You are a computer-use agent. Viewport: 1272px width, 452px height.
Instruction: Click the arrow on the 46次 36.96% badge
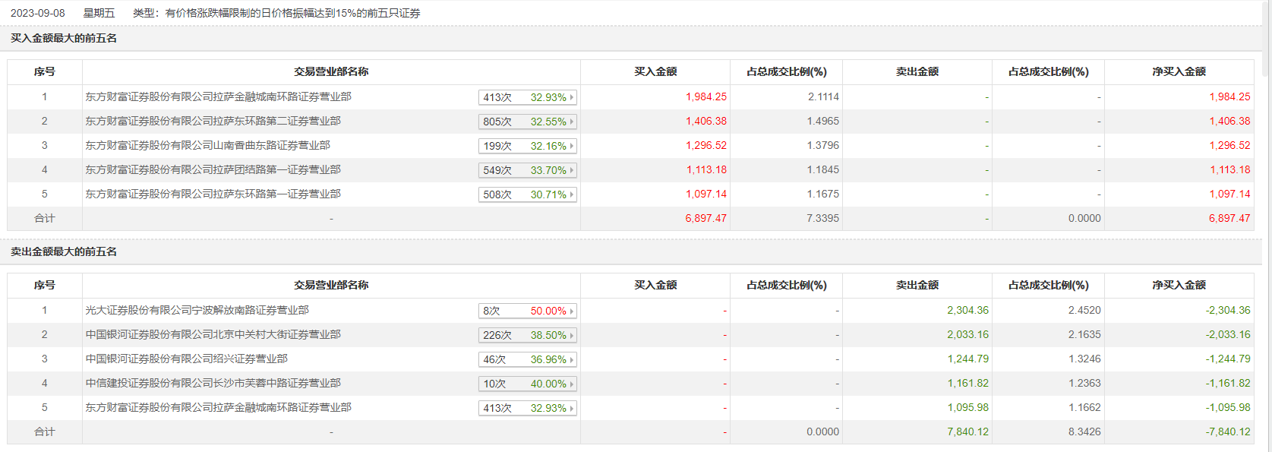[x=571, y=359]
